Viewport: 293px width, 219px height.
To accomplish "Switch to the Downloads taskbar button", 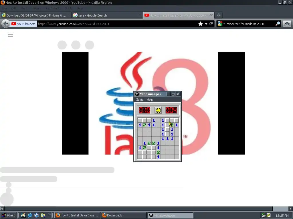I will coord(124,215).
